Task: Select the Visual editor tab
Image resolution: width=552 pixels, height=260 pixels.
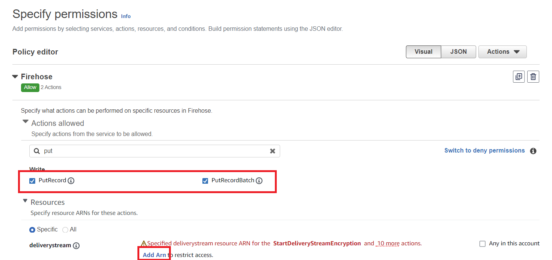Action: [x=423, y=52]
